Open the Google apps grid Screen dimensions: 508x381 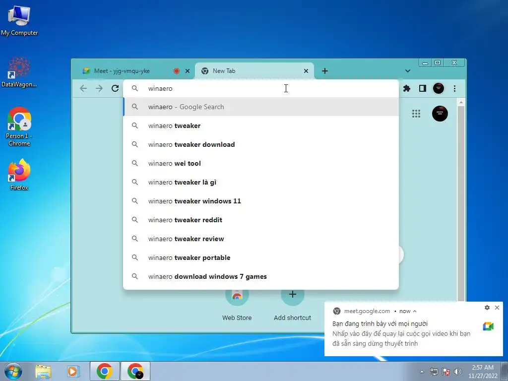point(416,114)
